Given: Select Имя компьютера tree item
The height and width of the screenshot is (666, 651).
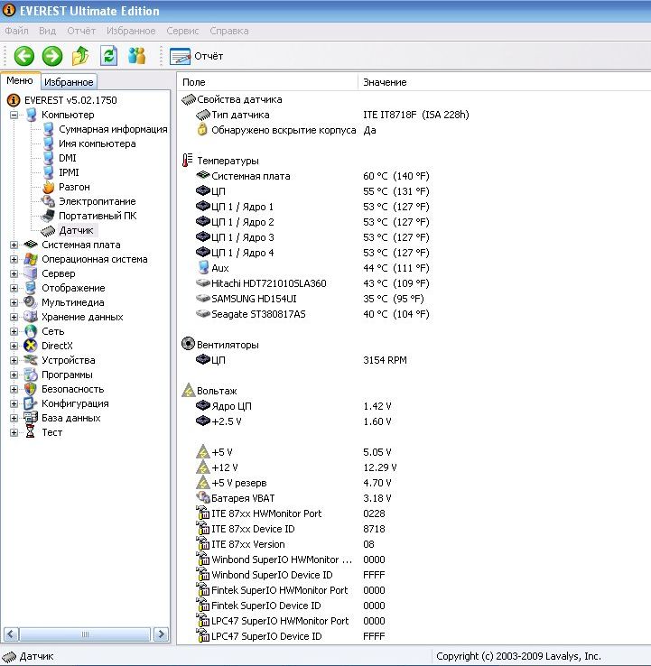Looking at the screenshot, I should coord(98,143).
